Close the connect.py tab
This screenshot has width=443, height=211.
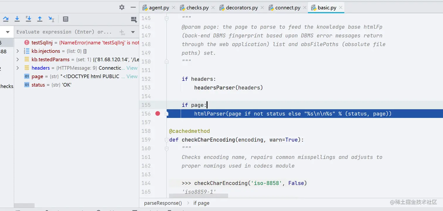click(x=305, y=8)
